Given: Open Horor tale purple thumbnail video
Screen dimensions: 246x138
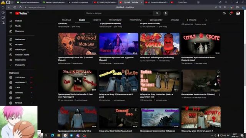Looking at the screenshot, I should [119, 44].
